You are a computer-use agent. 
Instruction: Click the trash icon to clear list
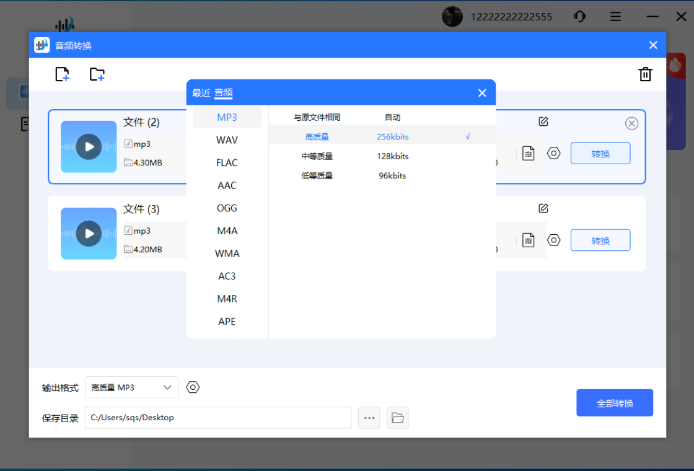645,74
